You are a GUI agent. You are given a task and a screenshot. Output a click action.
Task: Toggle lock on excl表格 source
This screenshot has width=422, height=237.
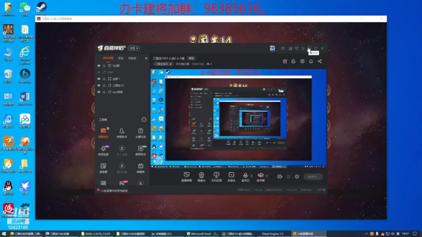click(104, 92)
